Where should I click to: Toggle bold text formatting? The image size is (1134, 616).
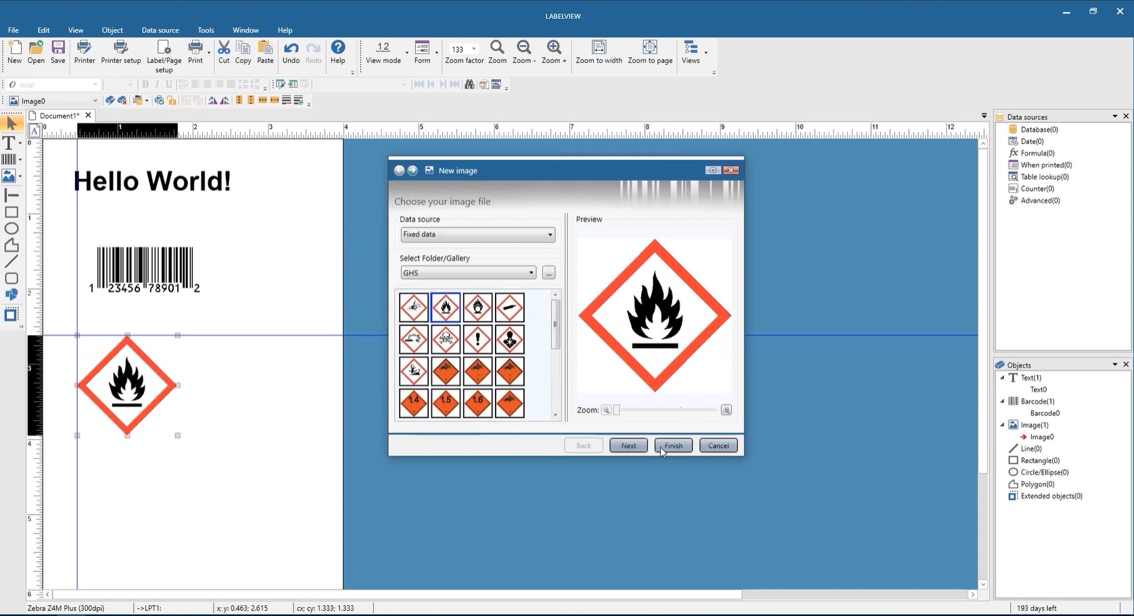coord(145,84)
